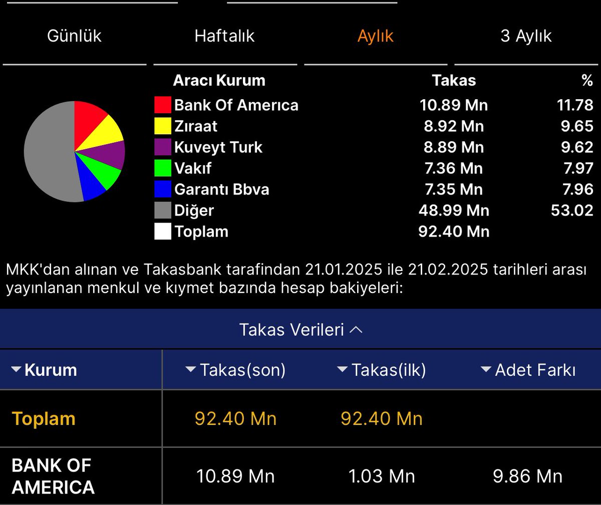
Task: Click the red Bank Of America swatch
Action: point(163,105)
